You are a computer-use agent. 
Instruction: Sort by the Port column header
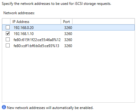(67, 21)
